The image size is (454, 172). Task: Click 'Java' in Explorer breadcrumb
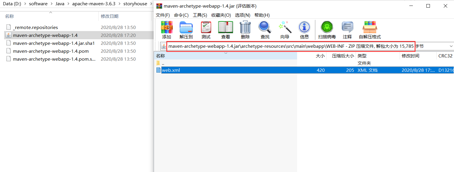(x=60, y=4)
